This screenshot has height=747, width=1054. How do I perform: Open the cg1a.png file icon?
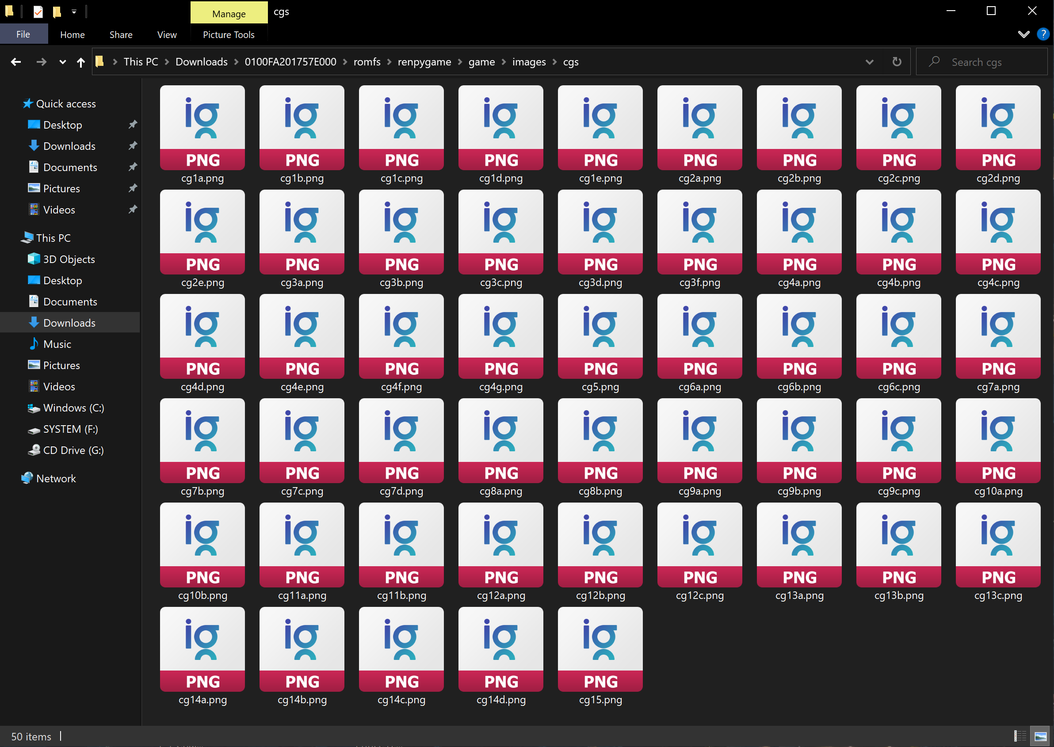(202, 127)
